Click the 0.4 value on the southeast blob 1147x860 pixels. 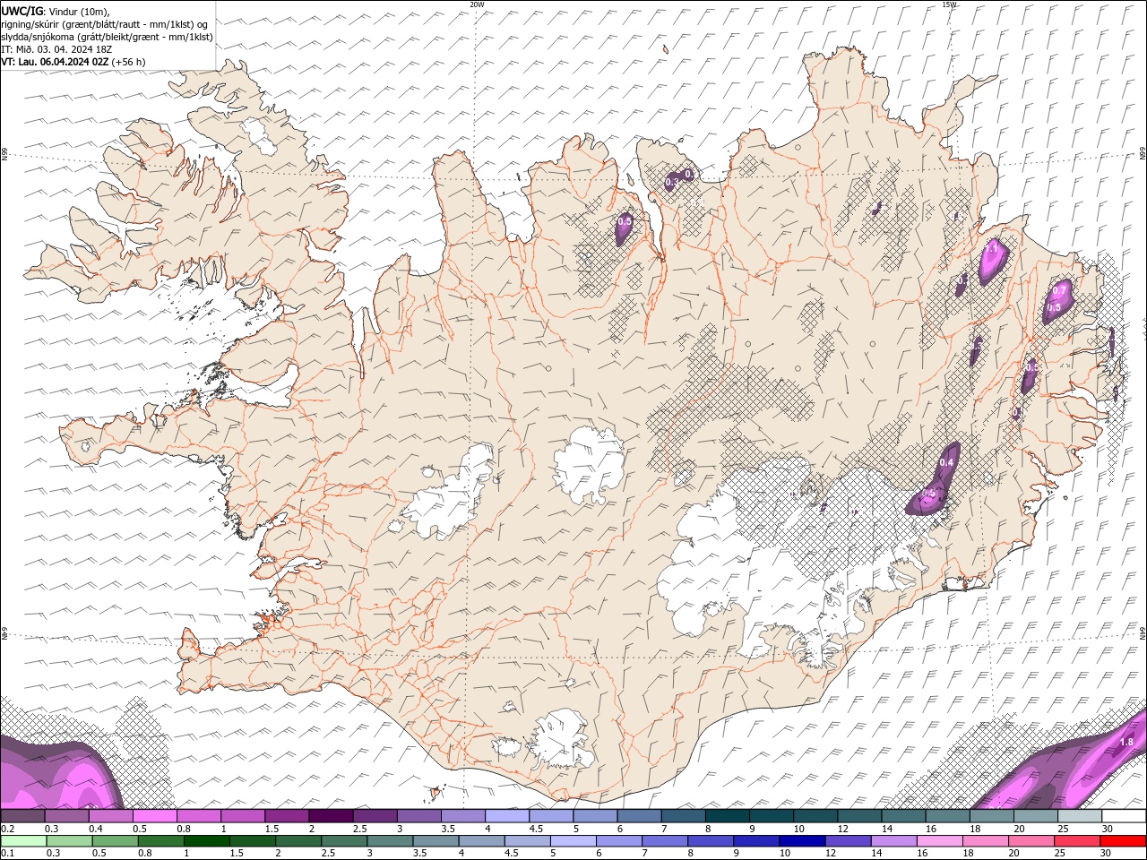coord(946,462)
